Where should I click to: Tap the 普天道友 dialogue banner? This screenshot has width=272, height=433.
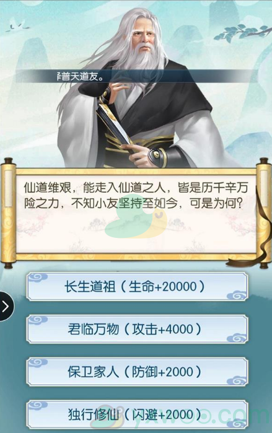click(135, 76)
